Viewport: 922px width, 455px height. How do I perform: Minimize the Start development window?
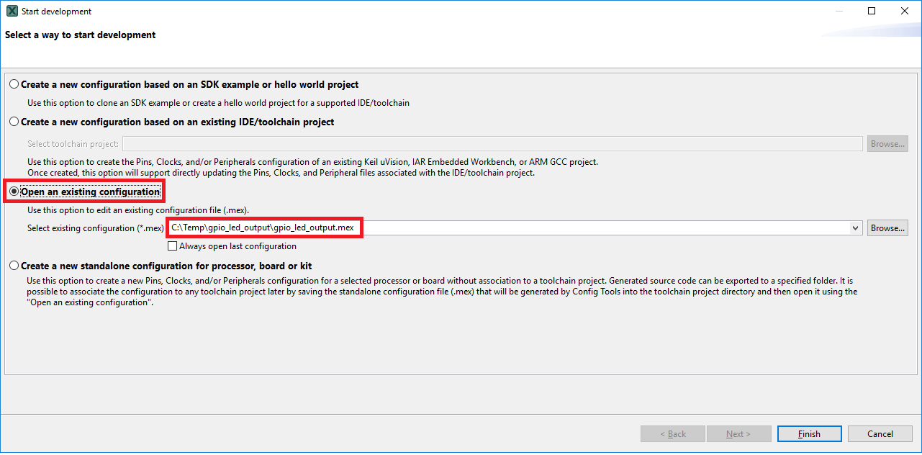[839, 12]
